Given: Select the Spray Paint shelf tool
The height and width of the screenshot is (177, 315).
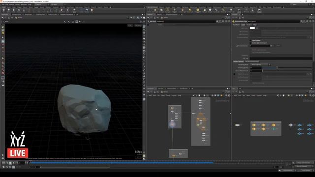Looking at the screenshot, I should pyautogui.click(x=62, y=10).
